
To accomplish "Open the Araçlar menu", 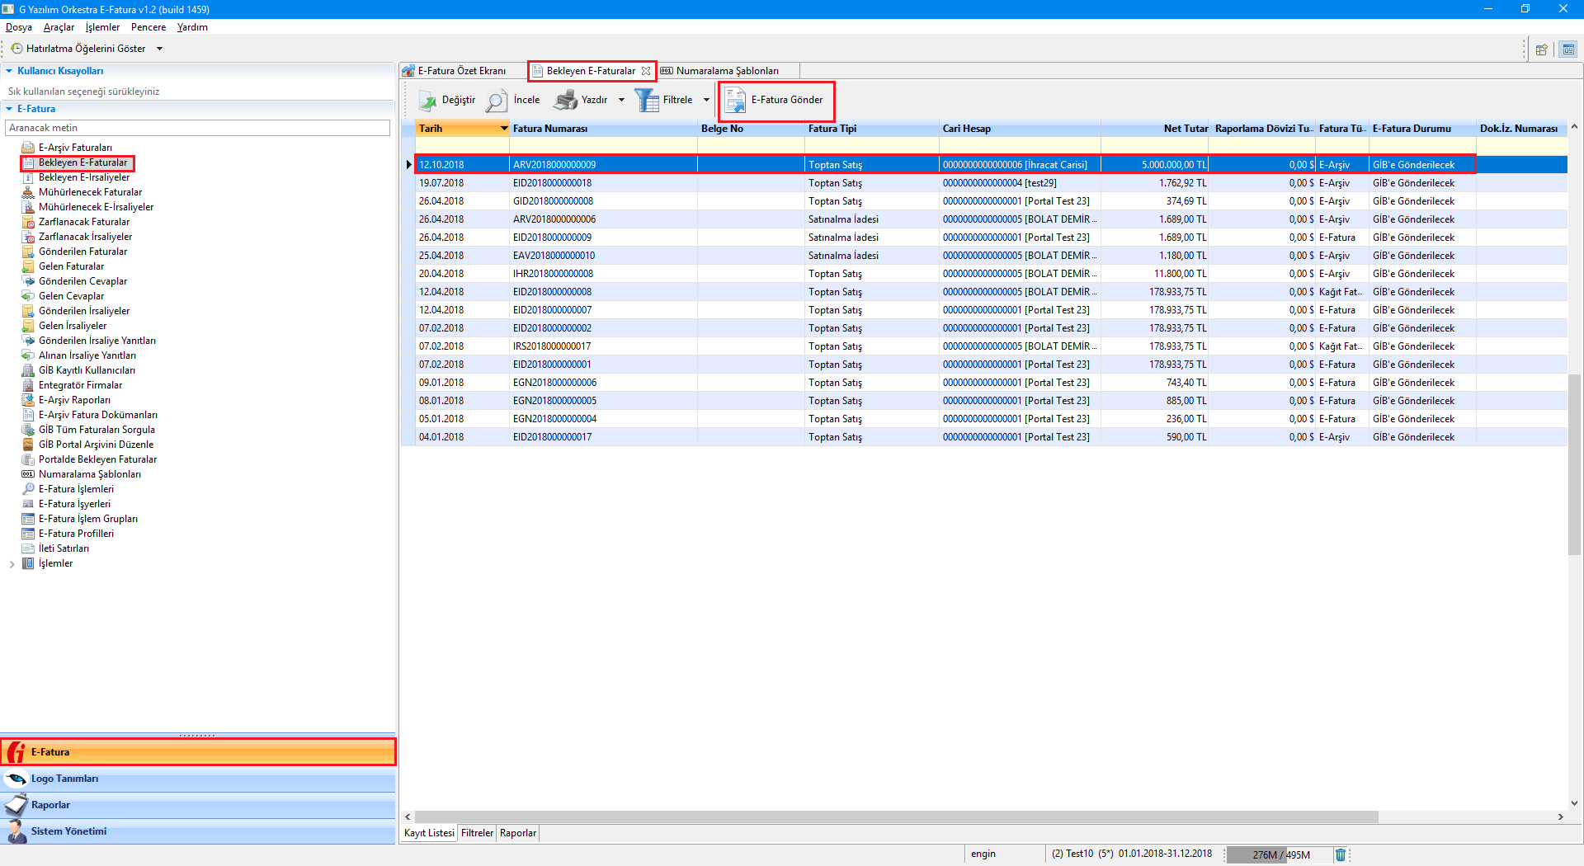I will pyautogui.click(x=59, y=27).
